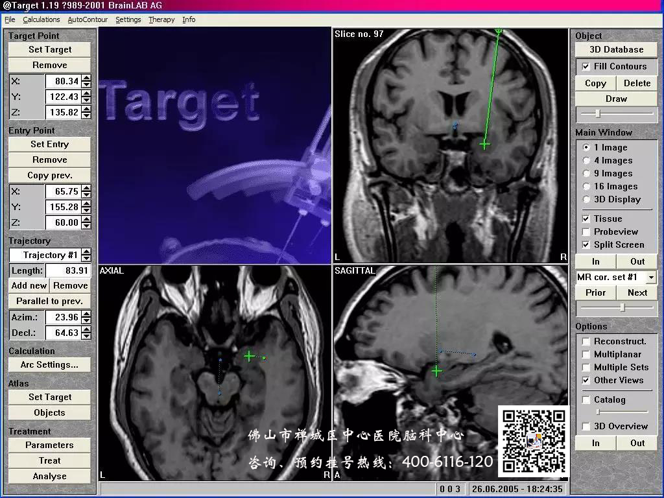Decrease Declination angle with spinner down arrow

click(x=86, y=336)
